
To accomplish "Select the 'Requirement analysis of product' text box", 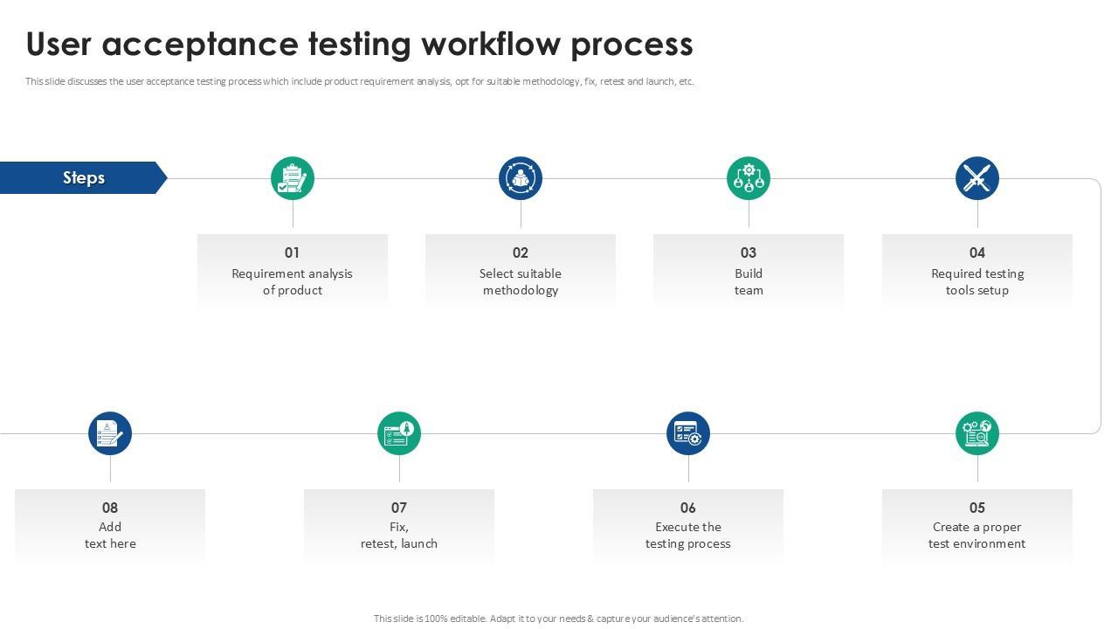I will coord(293,271).
